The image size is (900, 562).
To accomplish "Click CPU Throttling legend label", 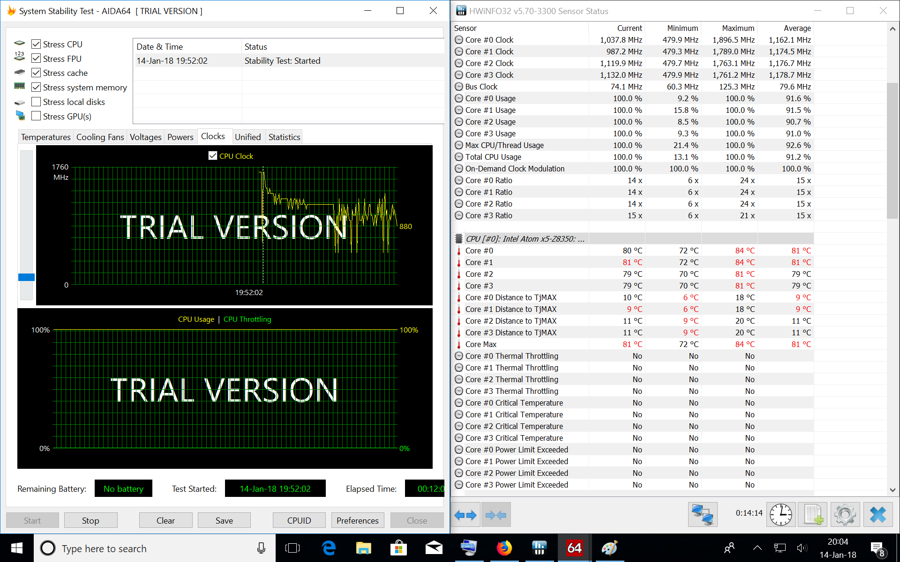I will tap(247, 319).
